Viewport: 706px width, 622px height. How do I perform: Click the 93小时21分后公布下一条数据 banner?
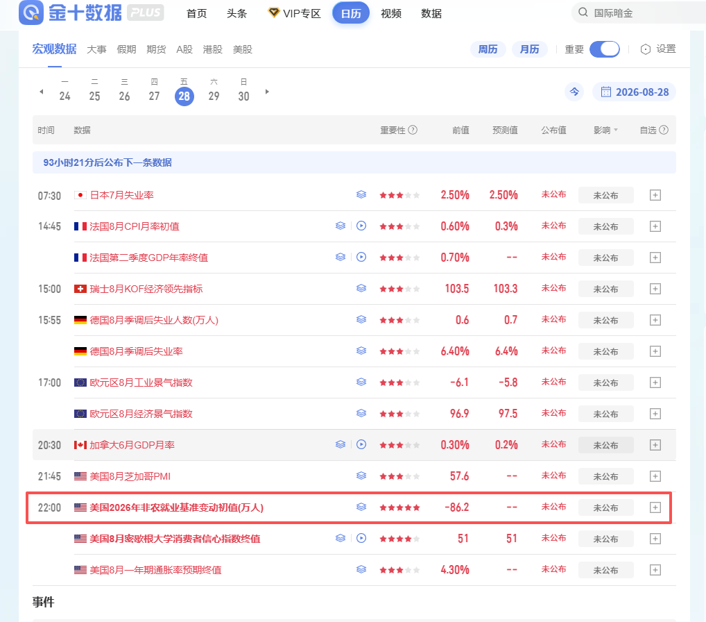354,162
